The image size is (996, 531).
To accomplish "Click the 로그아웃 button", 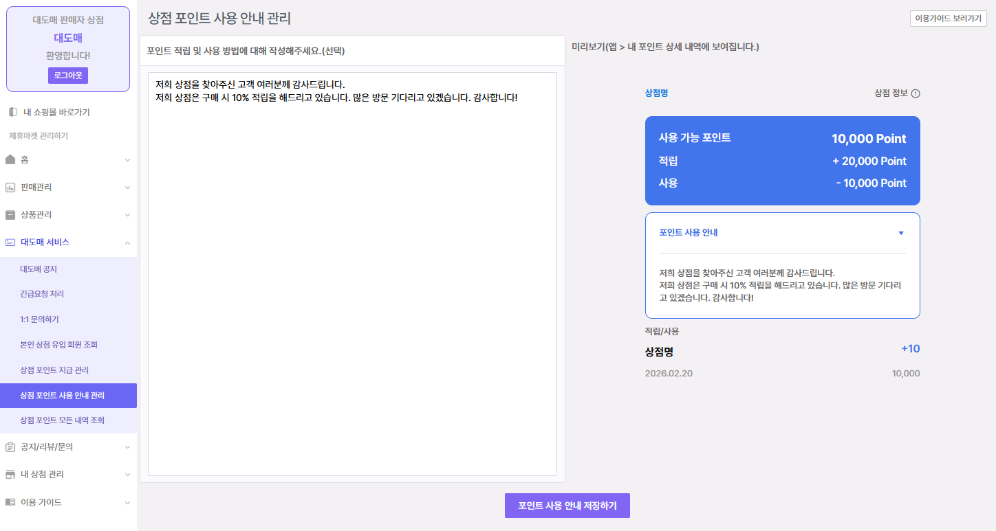I will pos(67,76).
